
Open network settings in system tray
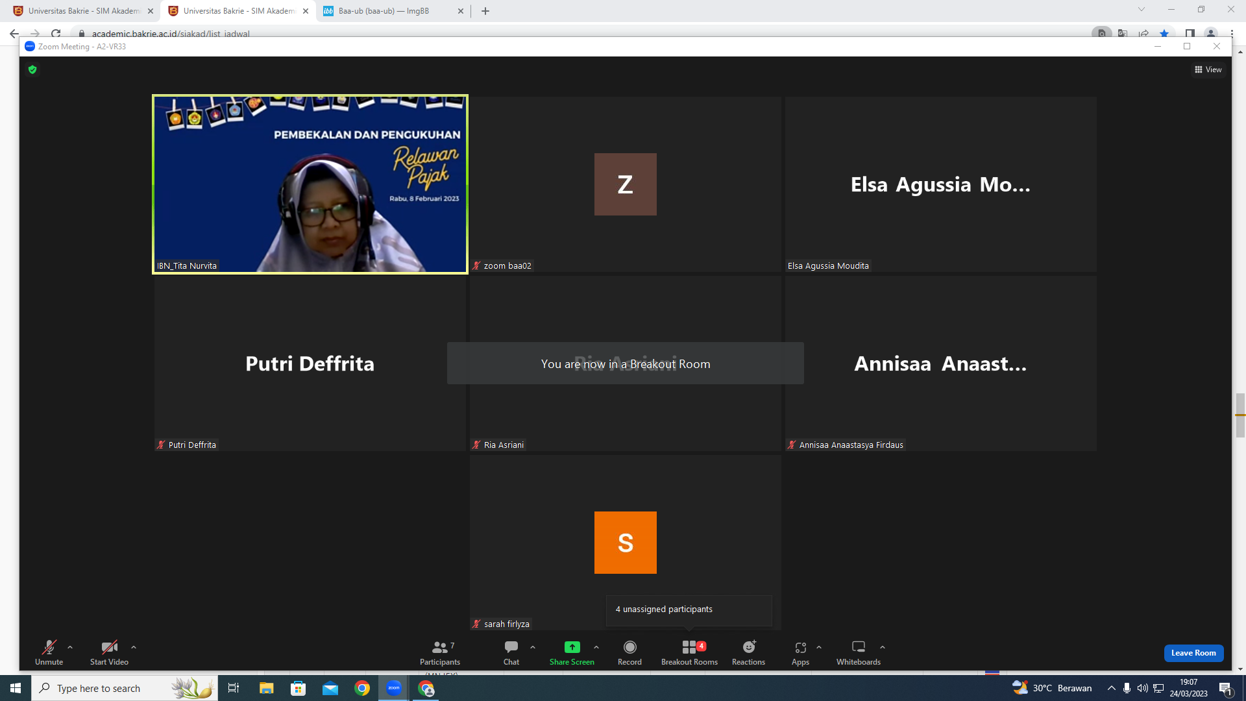coord(1158,688)
